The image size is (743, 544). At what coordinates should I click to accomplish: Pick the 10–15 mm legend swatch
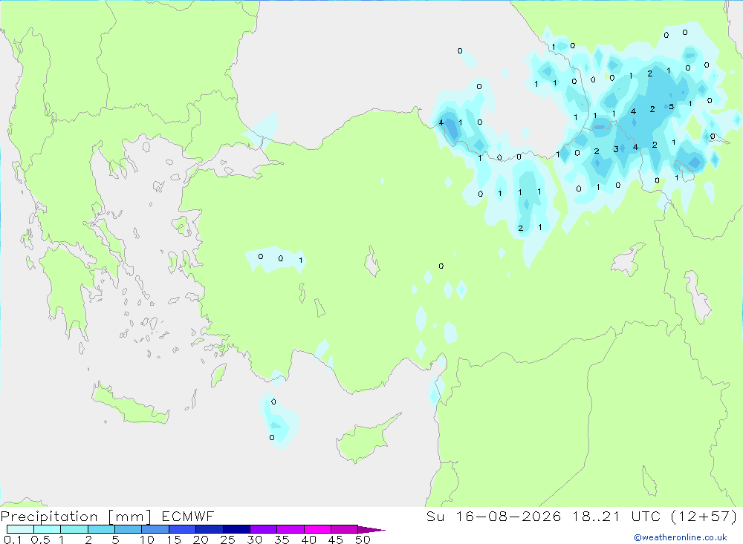click(155, 529)
